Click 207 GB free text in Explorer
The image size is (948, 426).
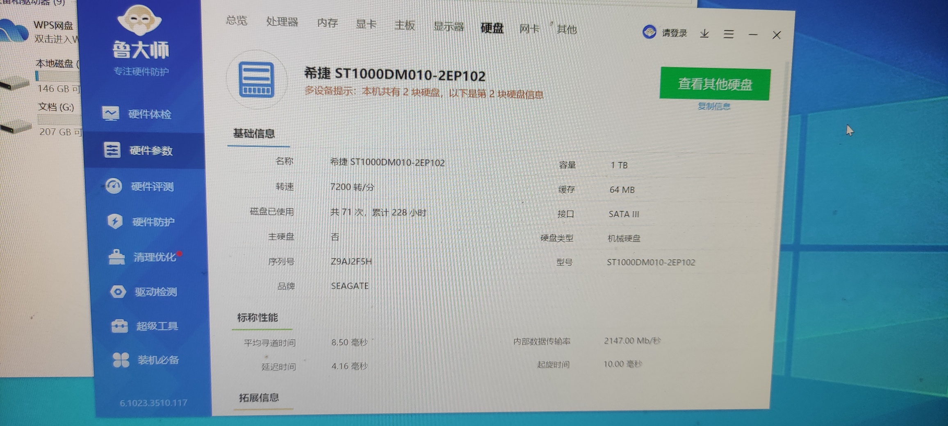pyautogui.click(x=61, y=132)
